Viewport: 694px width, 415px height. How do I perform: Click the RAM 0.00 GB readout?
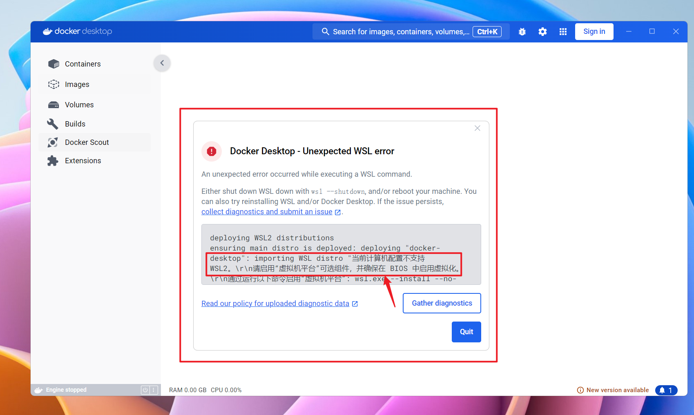point(187,390)
